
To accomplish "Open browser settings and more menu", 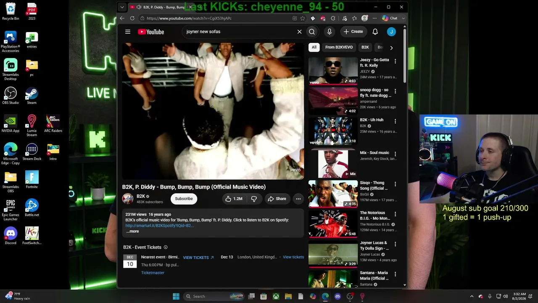I will click(x=374, y=18).
